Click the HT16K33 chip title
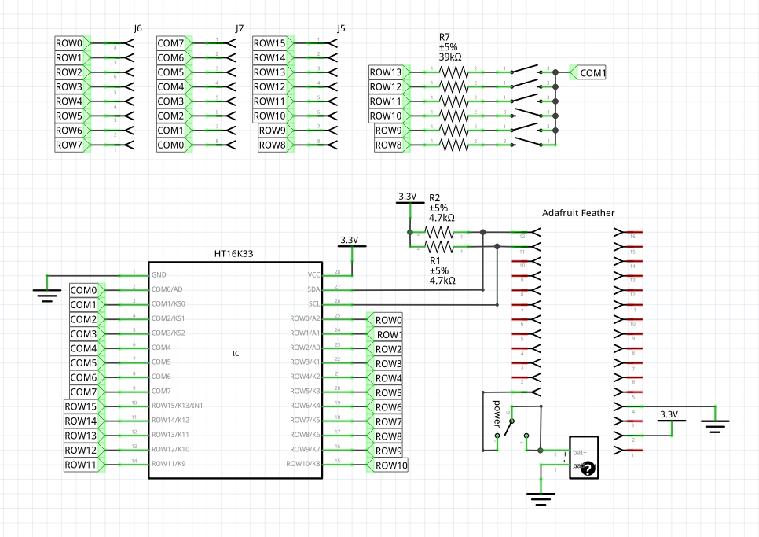This screenshot has width=759, height=537. 234,254
